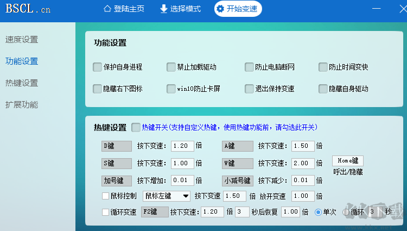Select the 单次 radio button
This screenshot has height=231, width=407.
coord(318,213)
